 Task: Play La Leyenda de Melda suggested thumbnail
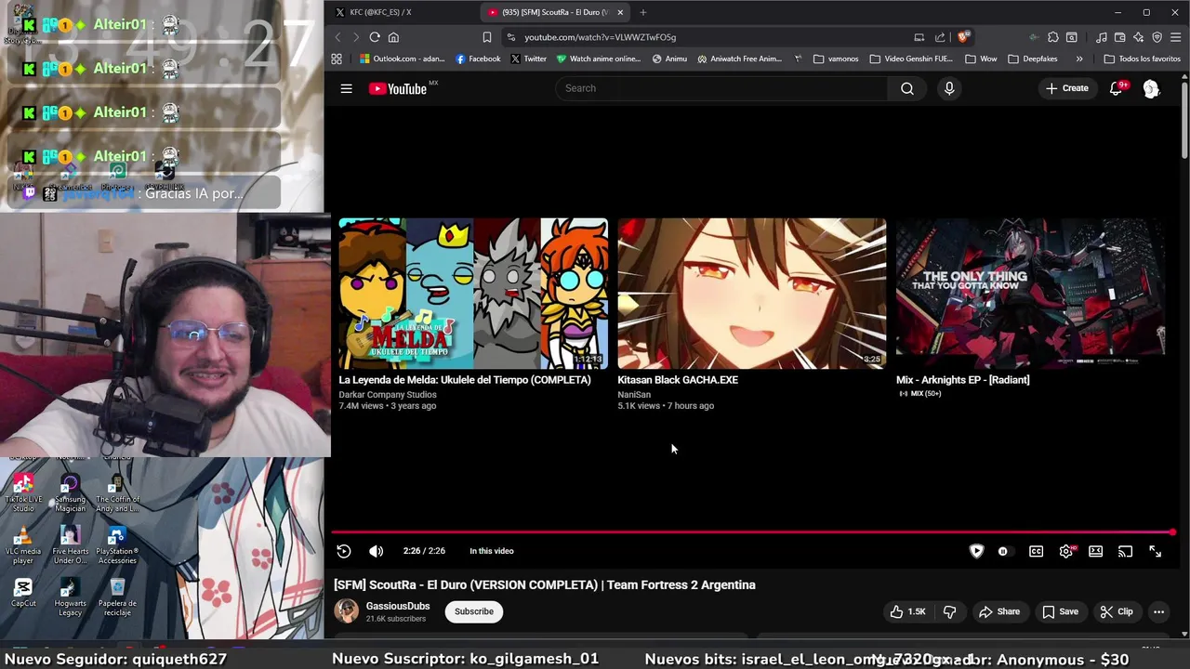(x=473, y=294)
